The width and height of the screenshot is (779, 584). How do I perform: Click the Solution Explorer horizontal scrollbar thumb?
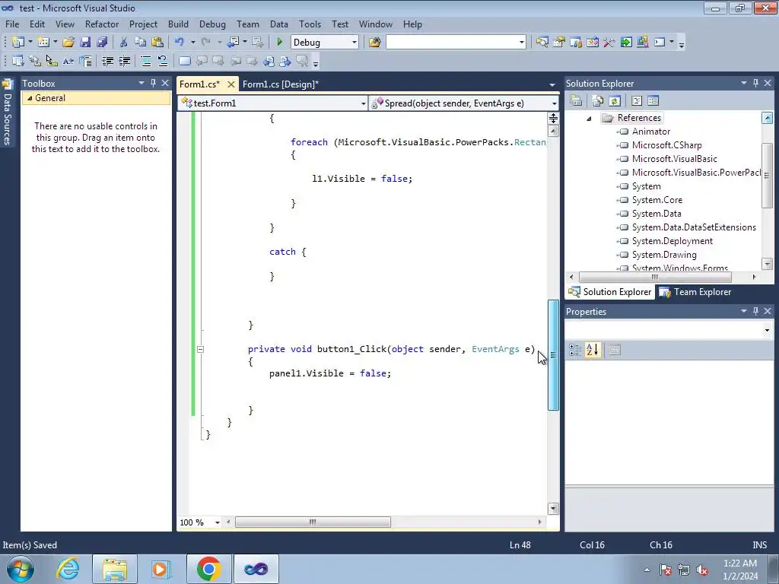click(654, 277)
